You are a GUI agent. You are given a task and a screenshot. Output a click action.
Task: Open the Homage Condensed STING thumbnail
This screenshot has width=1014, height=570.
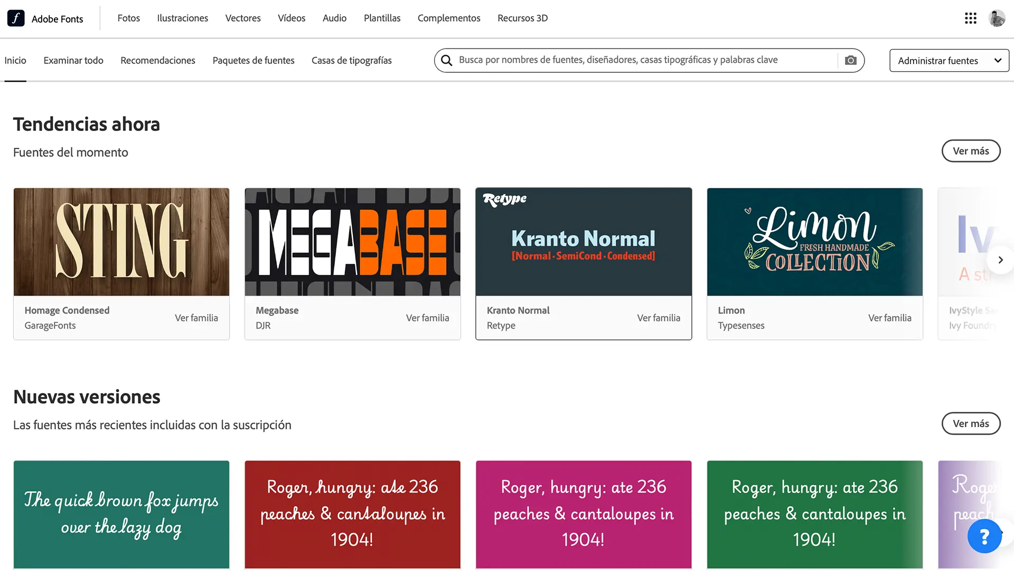pos(121,242)
